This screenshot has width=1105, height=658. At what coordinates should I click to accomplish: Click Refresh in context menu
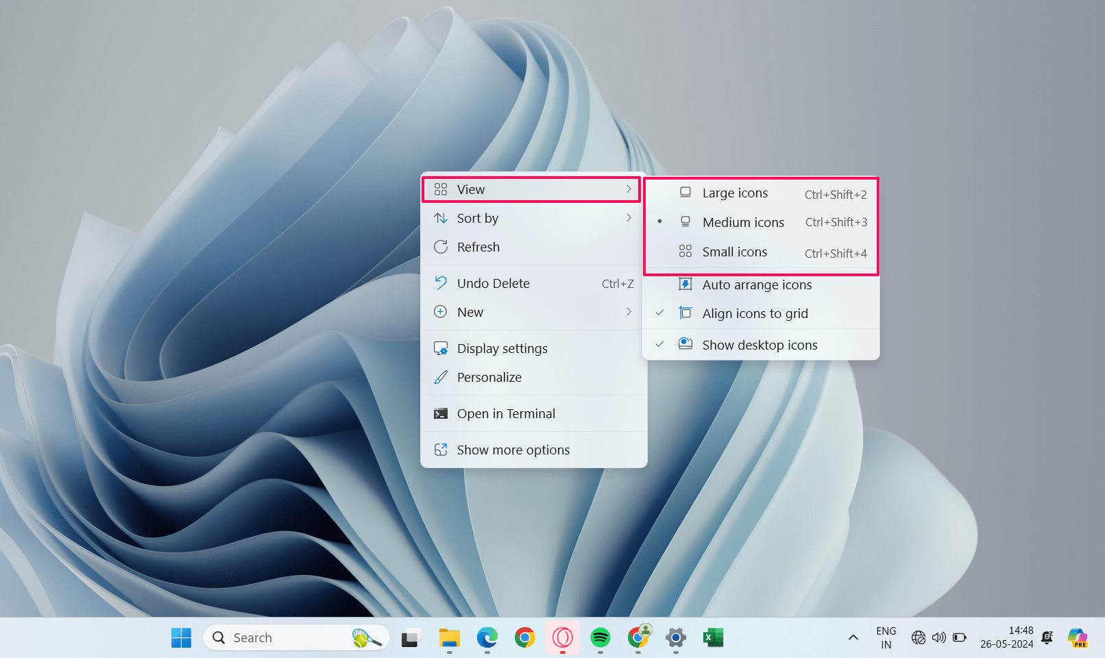478,247
